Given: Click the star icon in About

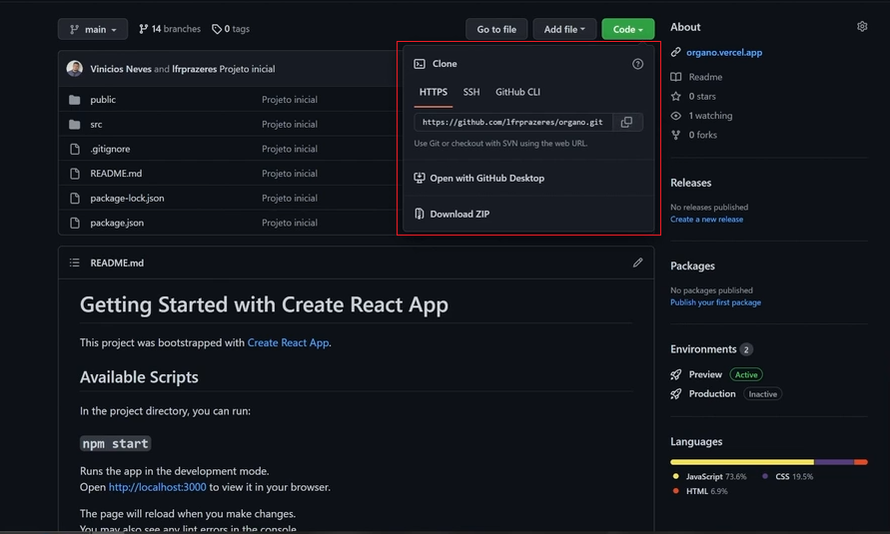Looking at the screenshot, I should click(x=676, y=97).
